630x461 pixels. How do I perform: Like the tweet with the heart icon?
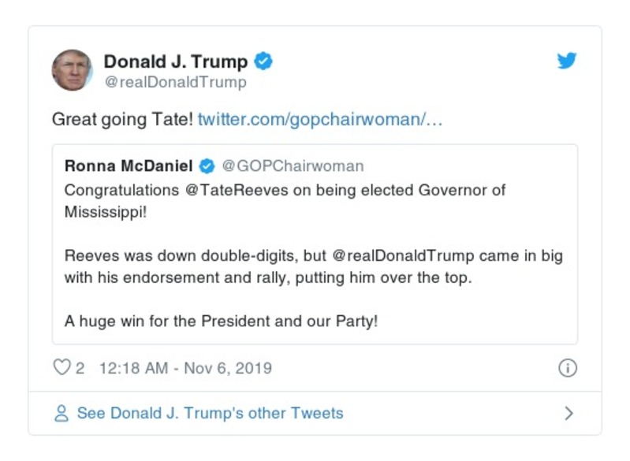[61, 368]
